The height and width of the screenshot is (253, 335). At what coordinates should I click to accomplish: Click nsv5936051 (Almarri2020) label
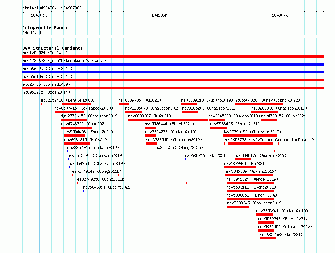253,195
